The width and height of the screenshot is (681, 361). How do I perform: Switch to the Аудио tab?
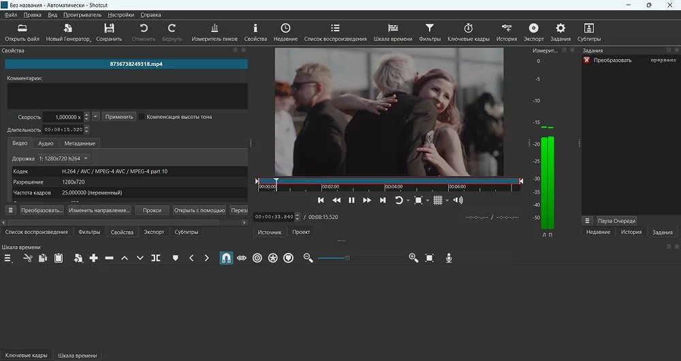click(46, 143)
